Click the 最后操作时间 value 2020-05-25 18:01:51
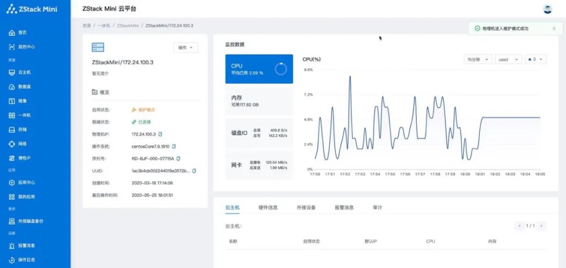 [x=152, y=195]
